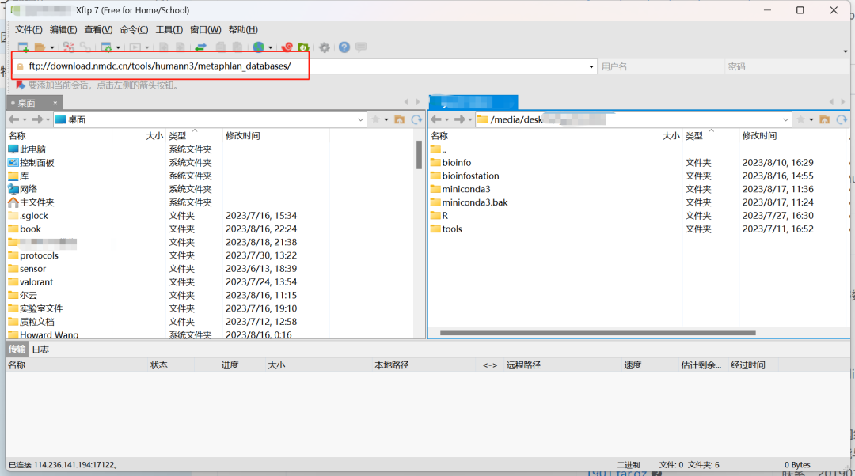The width and height of the screenshot is (855, 476).
Task: Click the session Properties window icon
Action: point(107,47)
